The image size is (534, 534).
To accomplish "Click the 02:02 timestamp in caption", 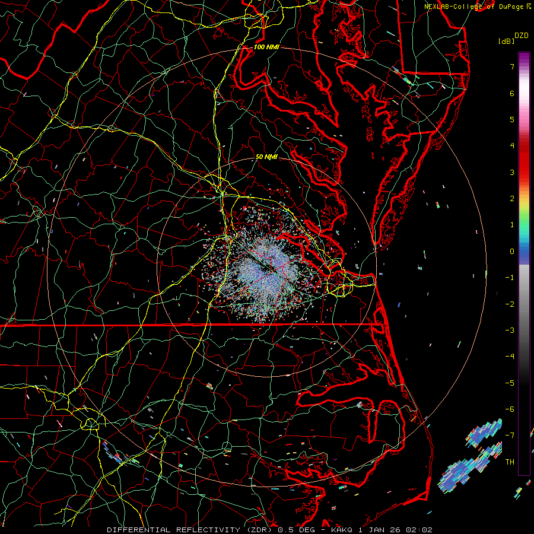I will [x=421, y=530].
